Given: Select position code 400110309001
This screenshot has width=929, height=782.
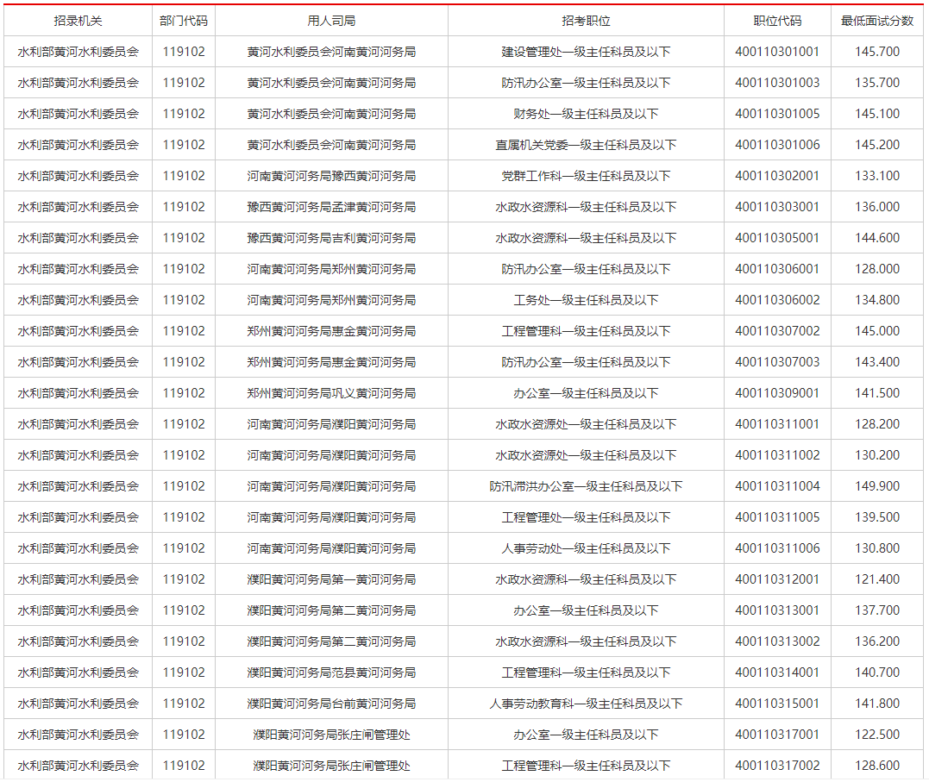Looking at the screenshot, I should (777, 393).
